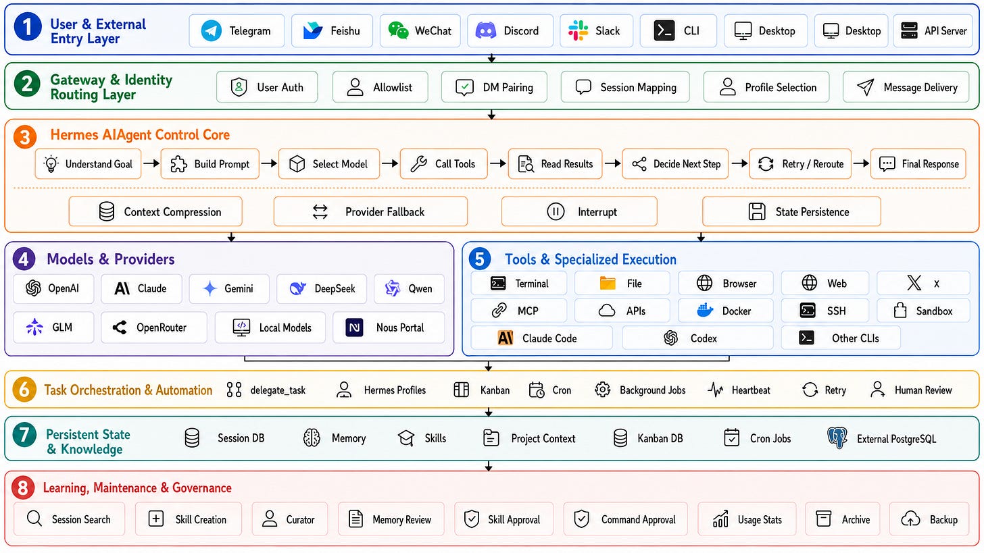Select the X logo in Tools
This screenshot has height=553, width=984.
914,283
